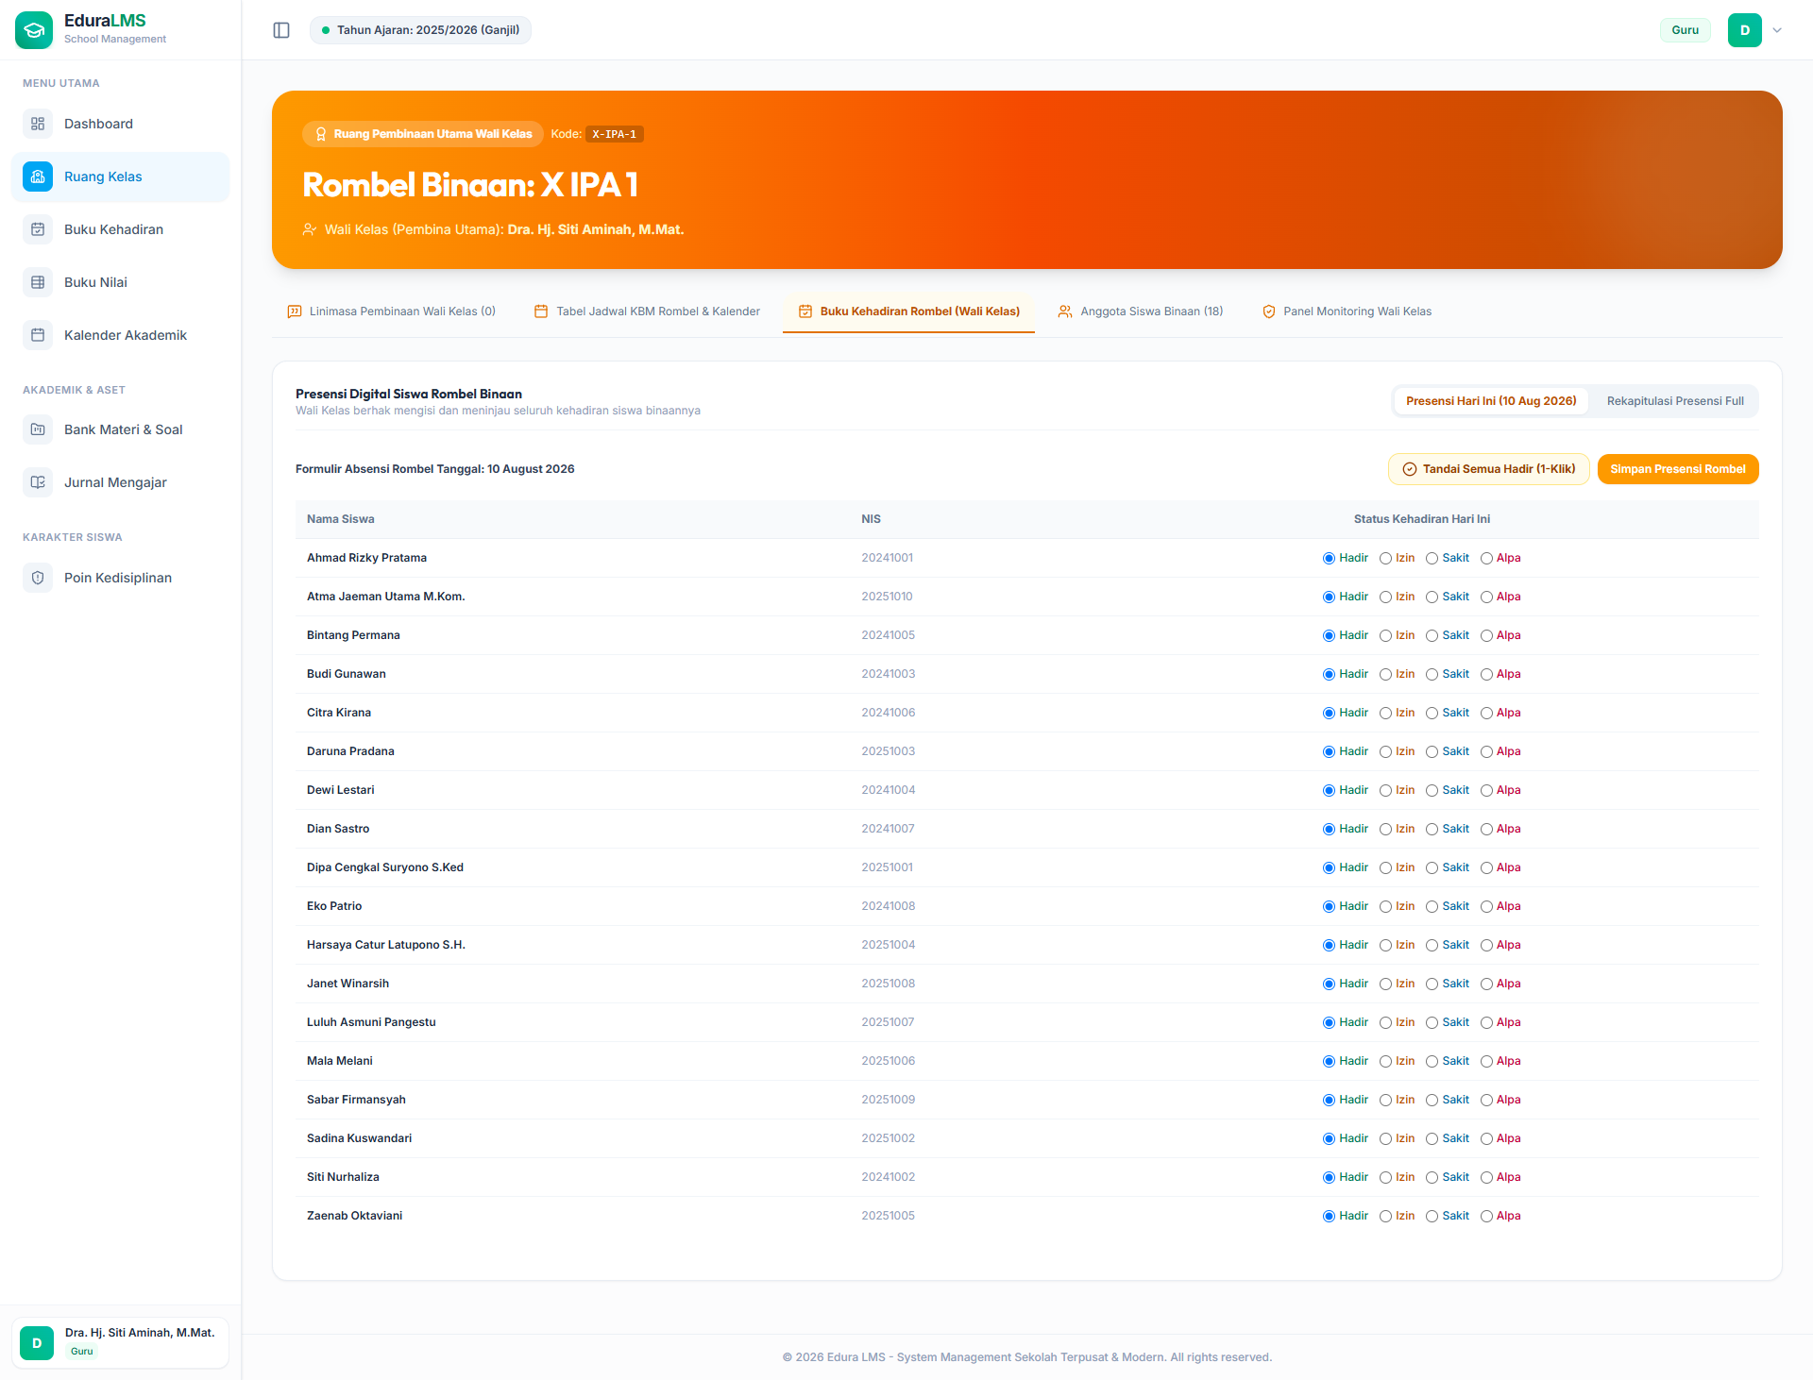Mark Zaenab Oktaviani as Alpa
Image resolution: width=1813 pixels, height=1380 pixels.
coord(1487,1217)
